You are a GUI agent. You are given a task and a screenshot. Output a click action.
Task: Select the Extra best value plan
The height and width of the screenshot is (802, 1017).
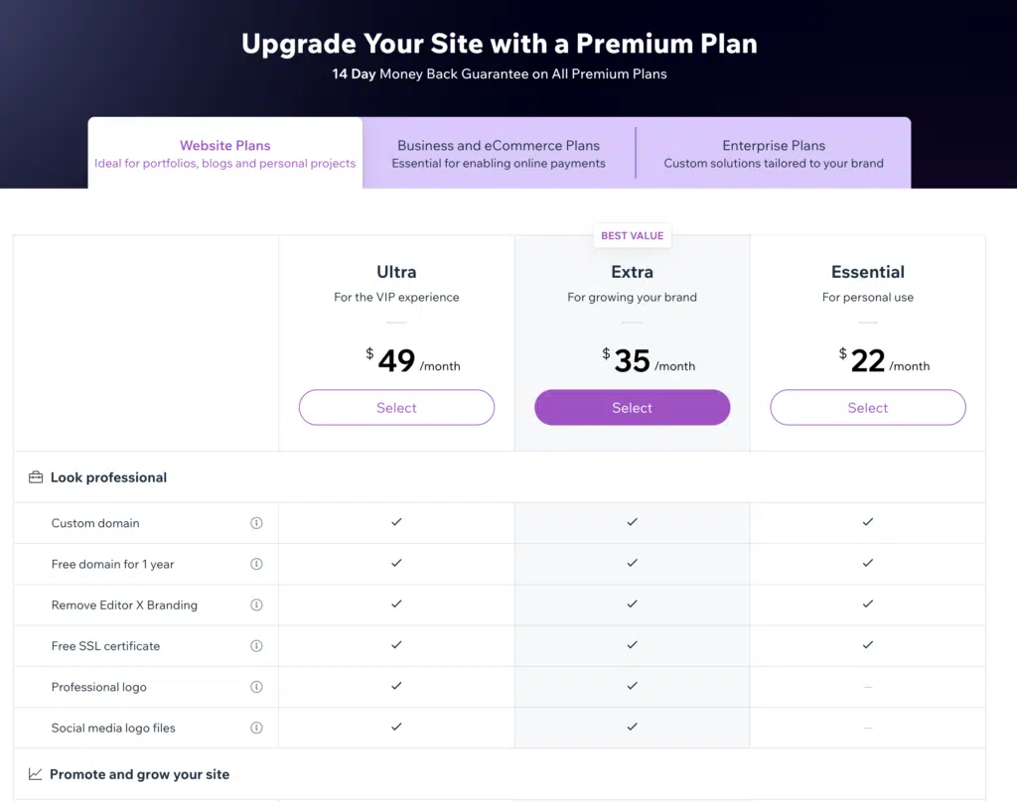[x=632, y=407]
